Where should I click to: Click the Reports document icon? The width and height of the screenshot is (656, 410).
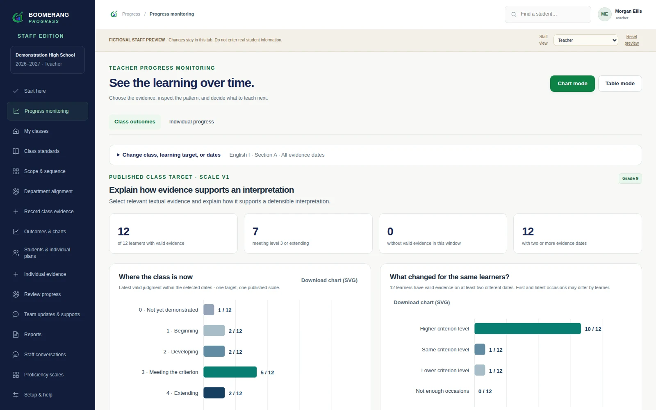(x=16, y=335)
